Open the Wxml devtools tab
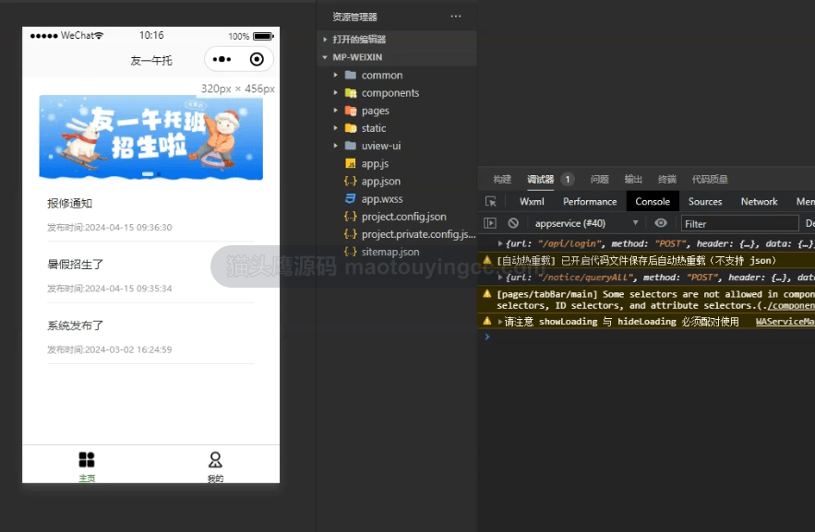Screen dimensions: 815x532 click(532, 201)
